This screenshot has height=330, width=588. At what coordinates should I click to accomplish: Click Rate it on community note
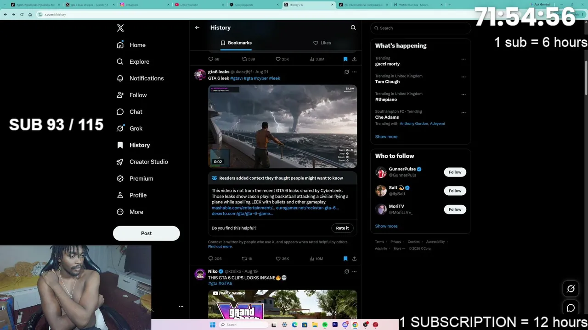point(342,228)
